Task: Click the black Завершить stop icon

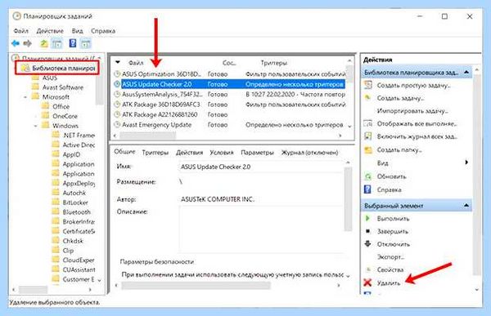Action: click(x=368, y=231)
